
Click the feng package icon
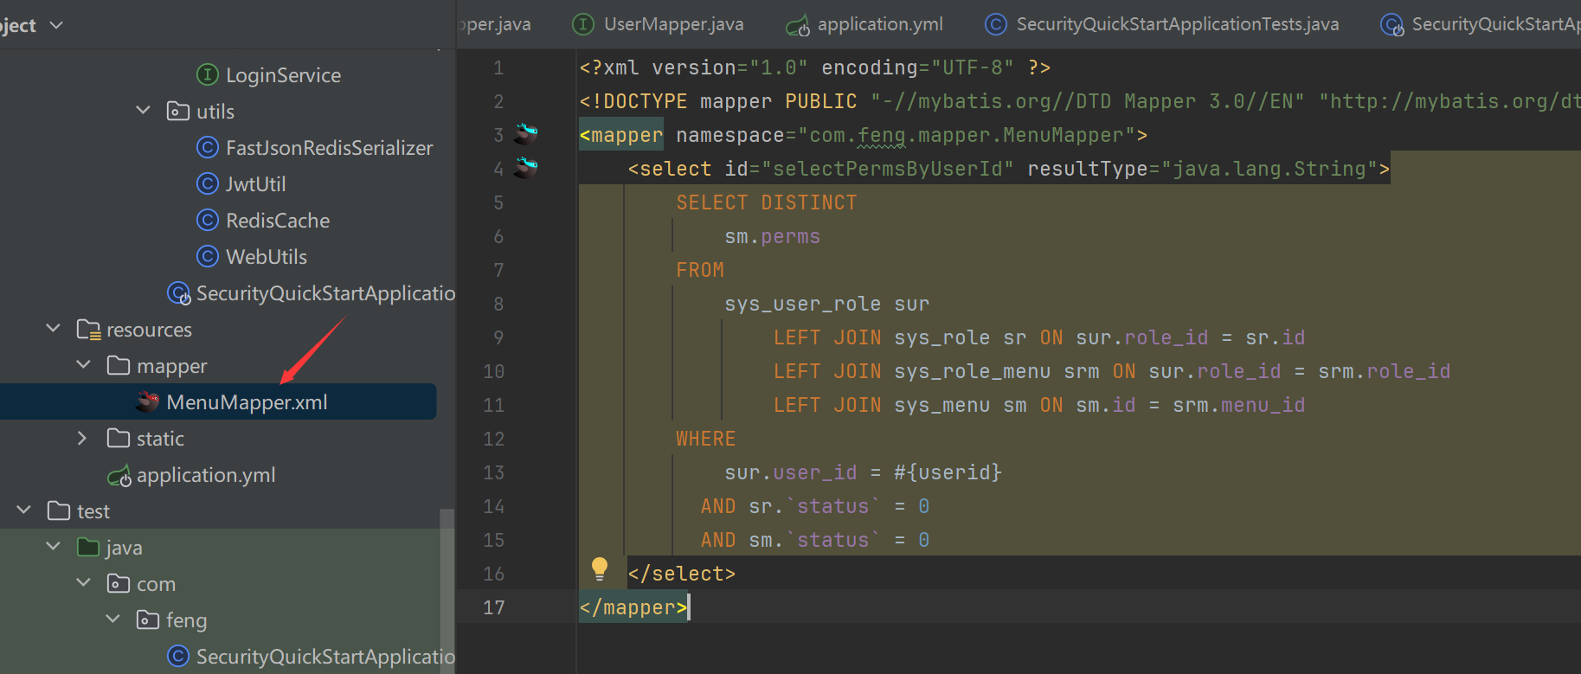[148, 620]
